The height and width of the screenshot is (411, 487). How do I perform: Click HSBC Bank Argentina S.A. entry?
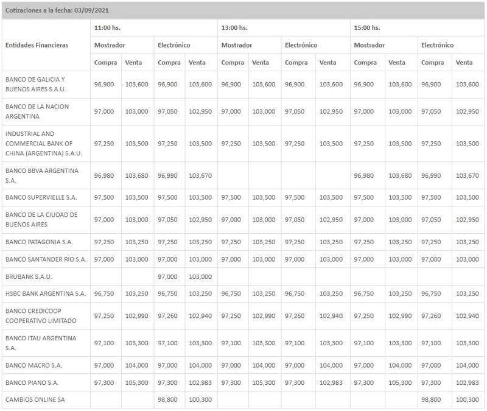click(x=45, y=293)
